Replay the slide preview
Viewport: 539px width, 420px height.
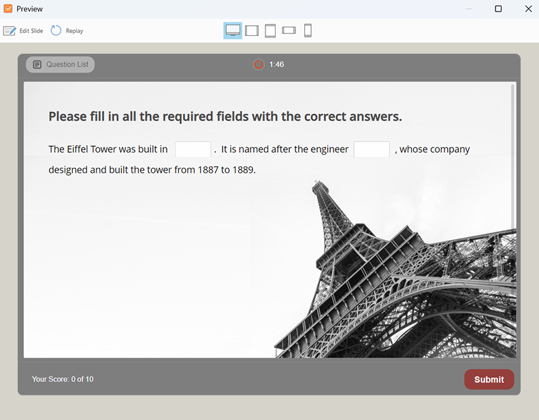67,31
